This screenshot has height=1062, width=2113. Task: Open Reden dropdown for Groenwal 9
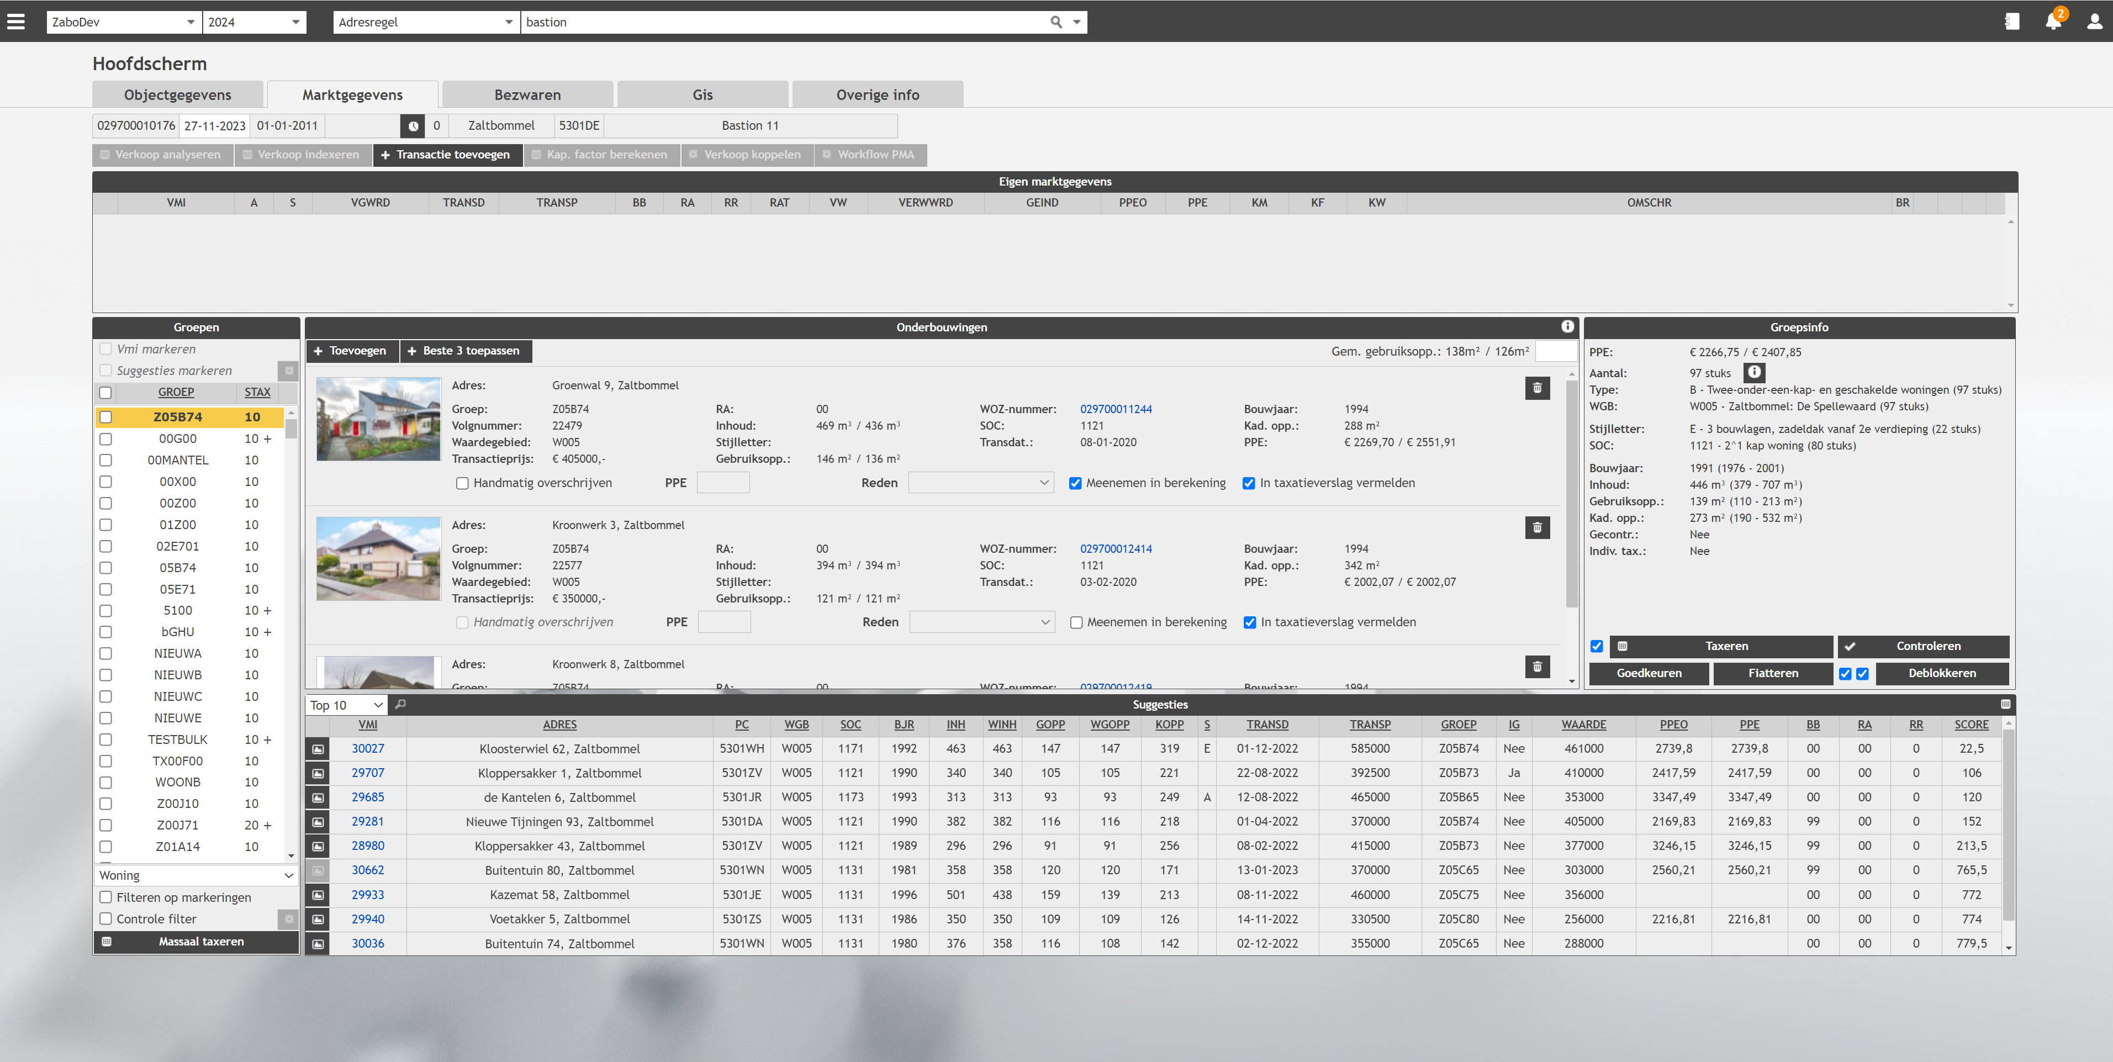pyautogui.click(x=981, y=483)
